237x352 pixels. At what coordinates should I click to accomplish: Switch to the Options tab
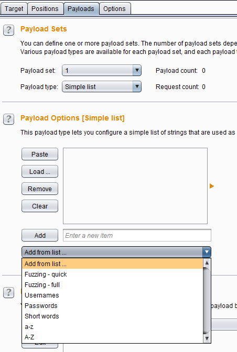(114, 8)
